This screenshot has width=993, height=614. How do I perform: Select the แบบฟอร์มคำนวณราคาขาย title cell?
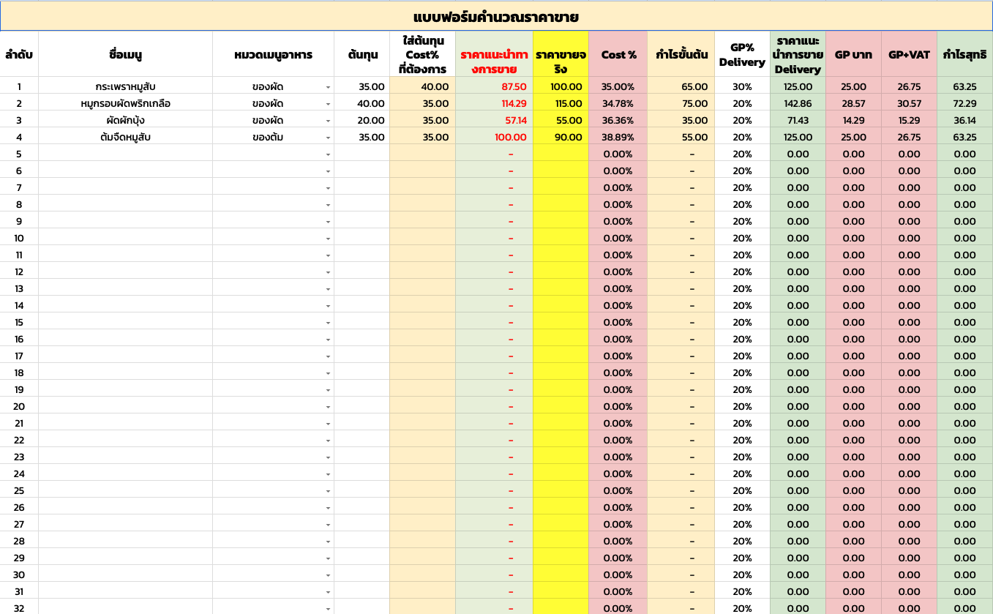click(496, 15)
